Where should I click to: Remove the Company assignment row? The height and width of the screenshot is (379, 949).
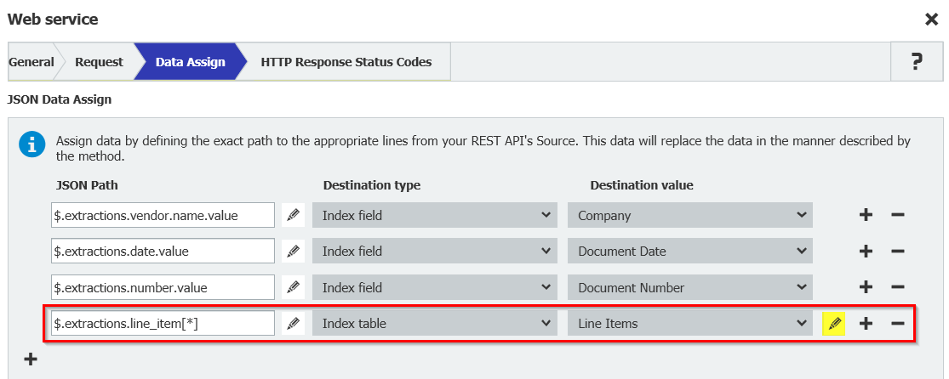click(x=898, y=215)
